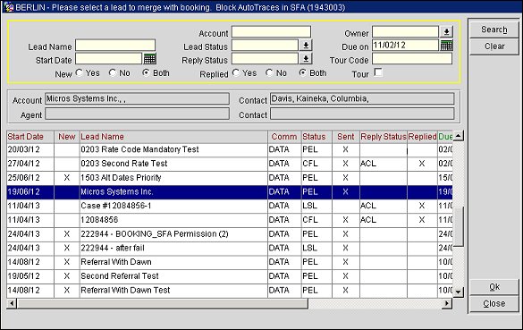
Task: Expand the Reply Status dropdown list
Action: (306, 59)
